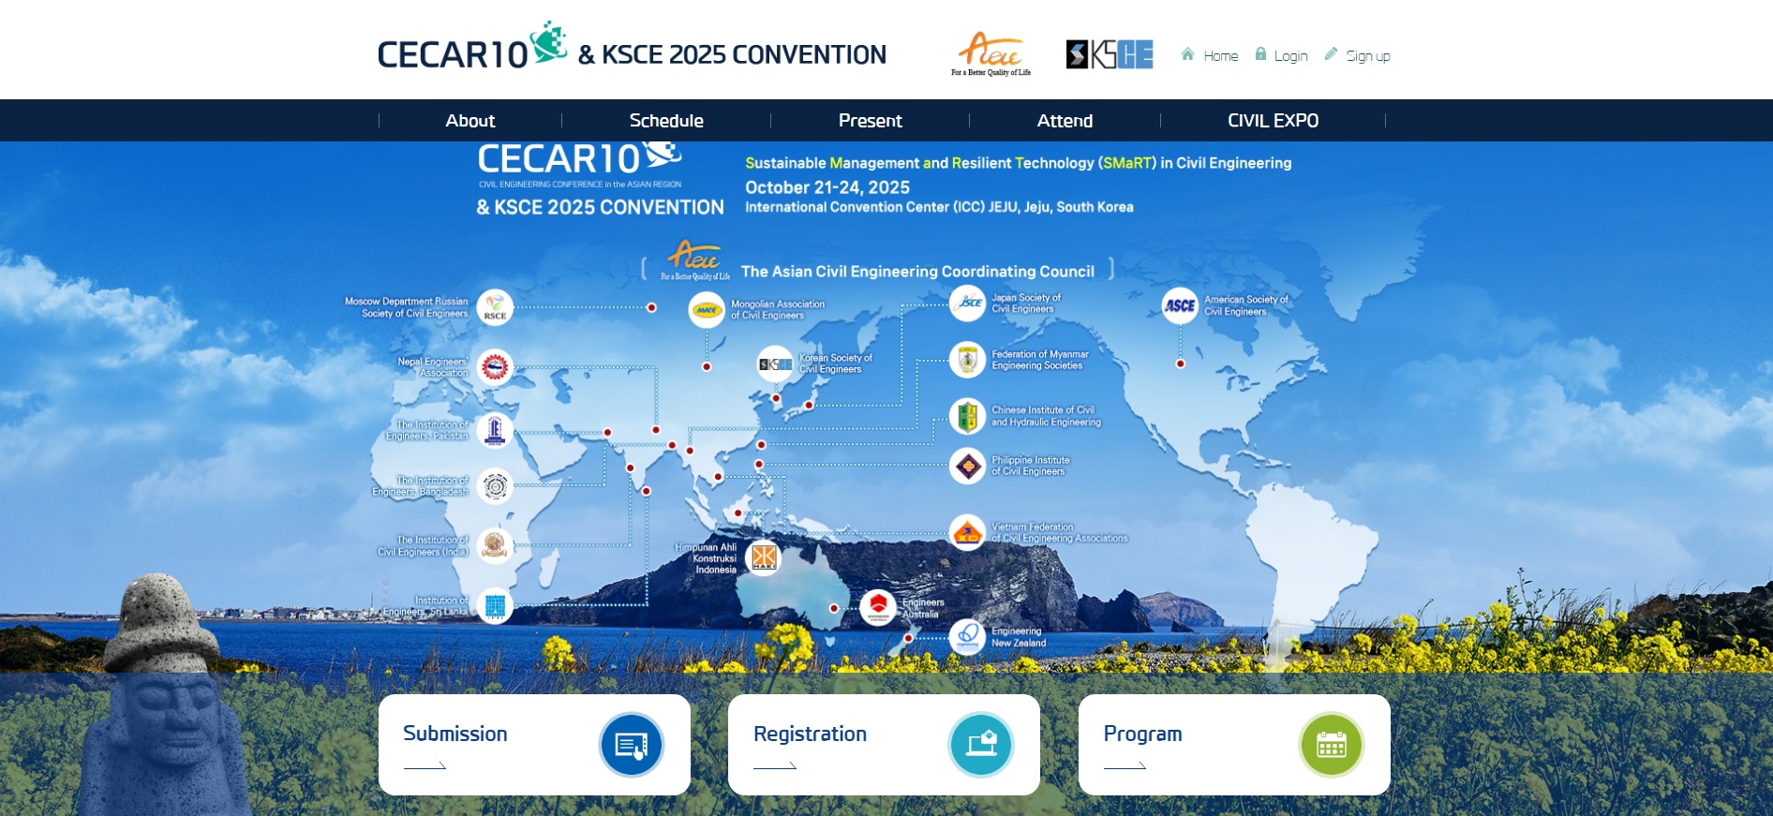This screenshot has width=1773, height=816.
Task: Click the Sign up link
Action: point(1367,56)
